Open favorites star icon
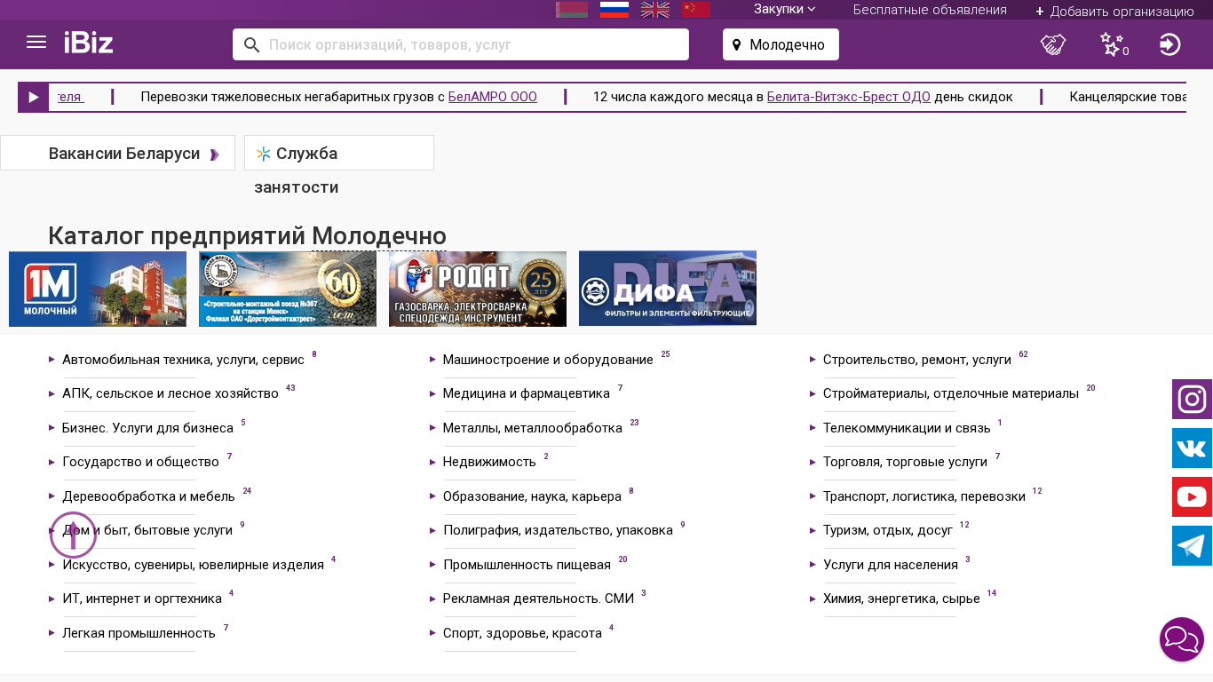Viewport: 1213px width, 682px height. (x=1112, y=44)
